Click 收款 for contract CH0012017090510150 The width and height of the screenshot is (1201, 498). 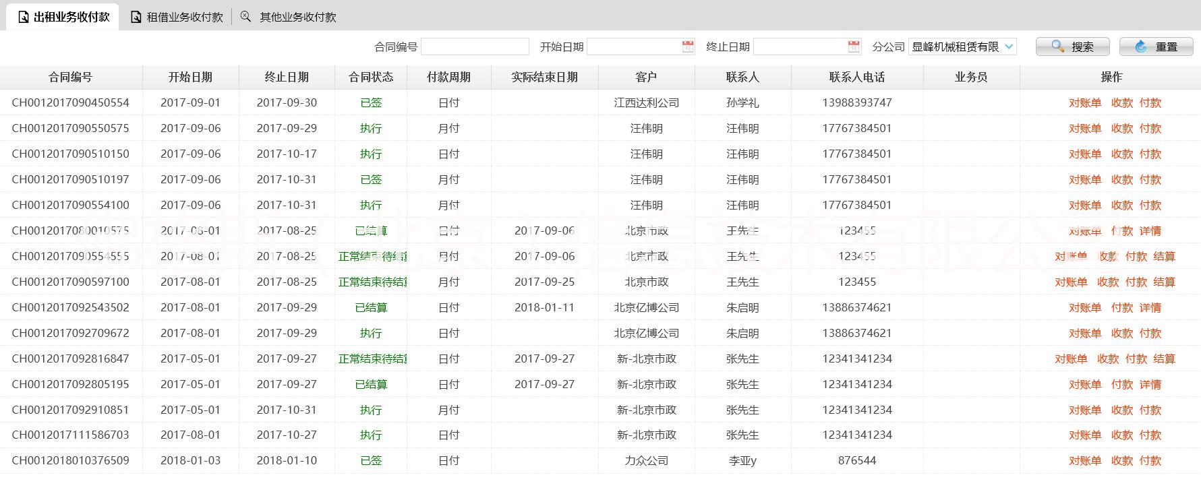click(x=1122, y=154)
